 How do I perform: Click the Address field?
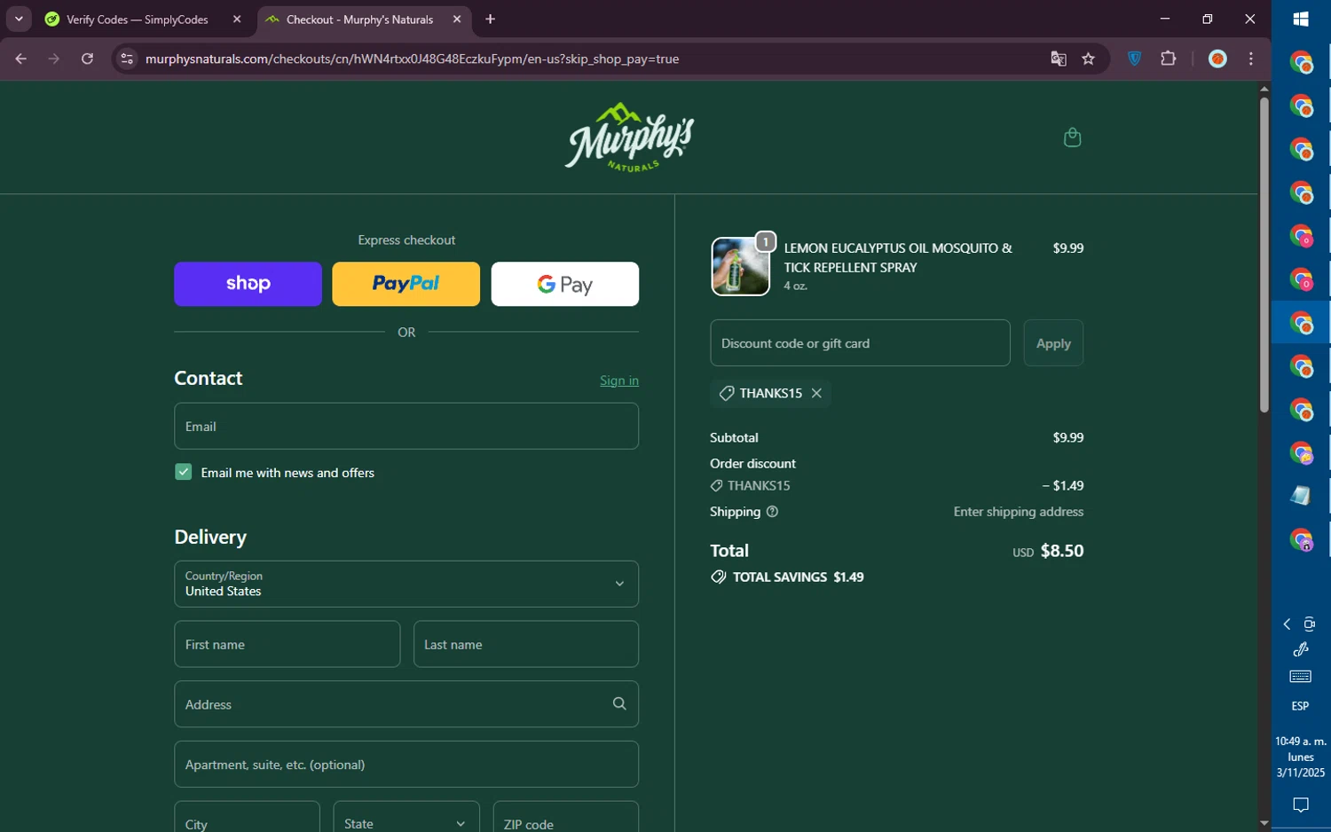tap(406, 704)
